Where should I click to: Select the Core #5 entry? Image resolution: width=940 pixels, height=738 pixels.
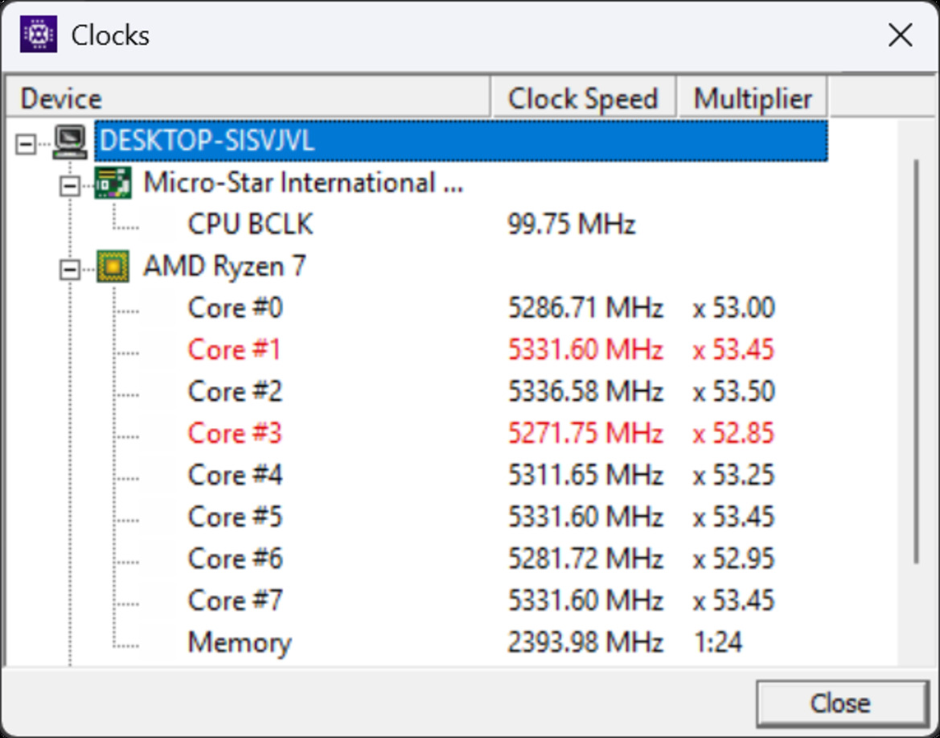(x=235, y=517)
